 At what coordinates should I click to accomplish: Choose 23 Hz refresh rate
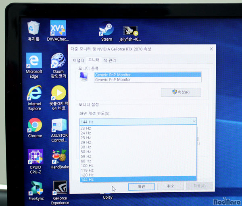138,128
